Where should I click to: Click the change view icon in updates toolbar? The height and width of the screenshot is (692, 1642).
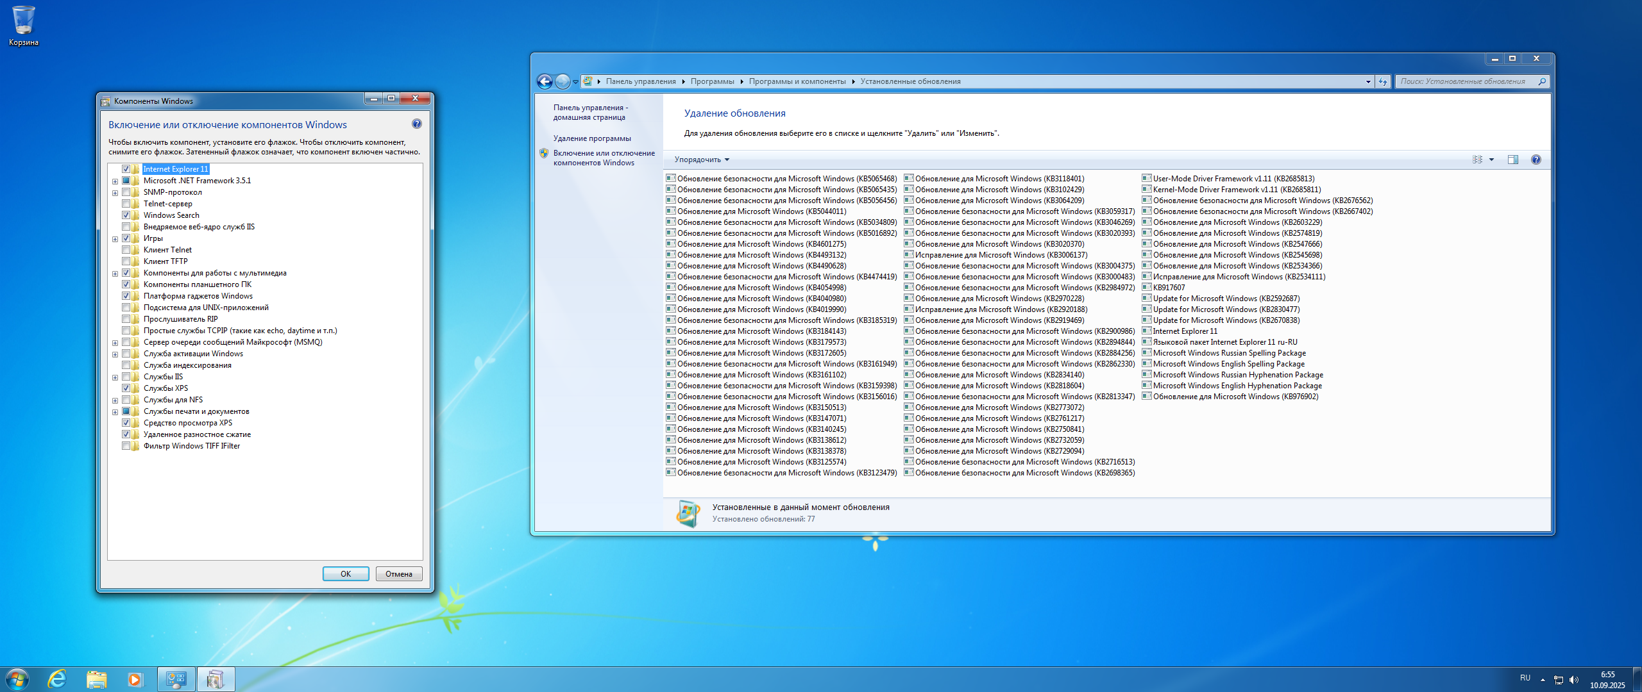click(x=1477, y=160)
